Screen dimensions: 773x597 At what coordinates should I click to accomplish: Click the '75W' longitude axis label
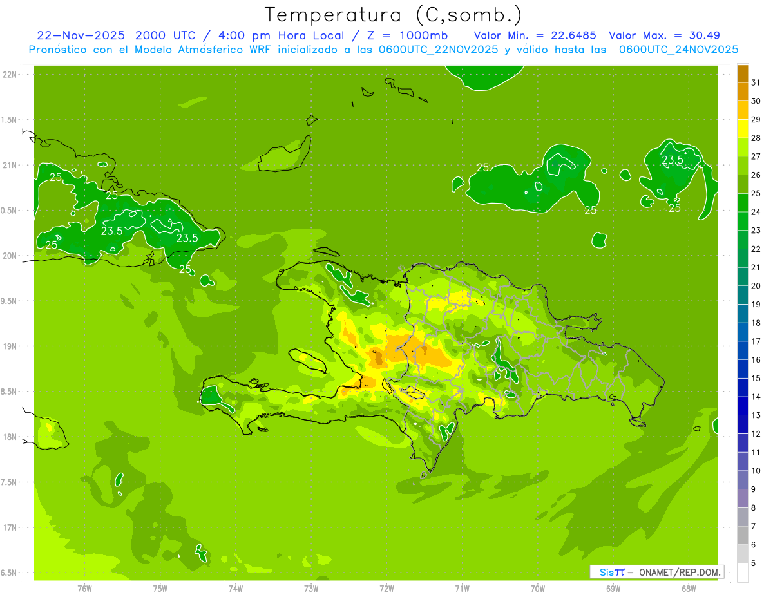160,588
